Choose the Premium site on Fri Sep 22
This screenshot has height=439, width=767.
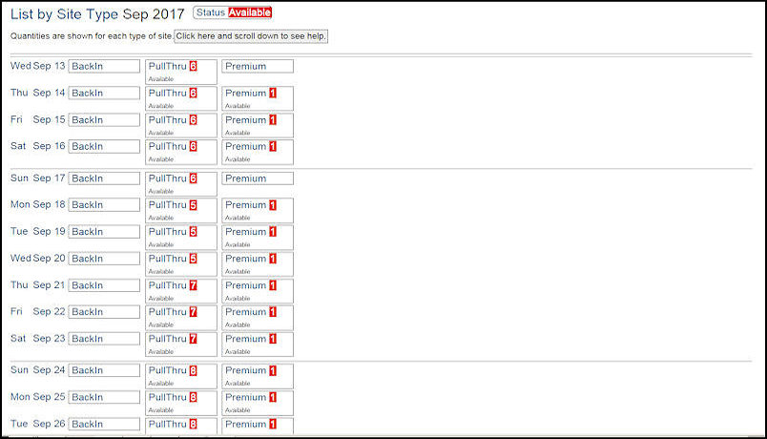click(x=257, y=318)
